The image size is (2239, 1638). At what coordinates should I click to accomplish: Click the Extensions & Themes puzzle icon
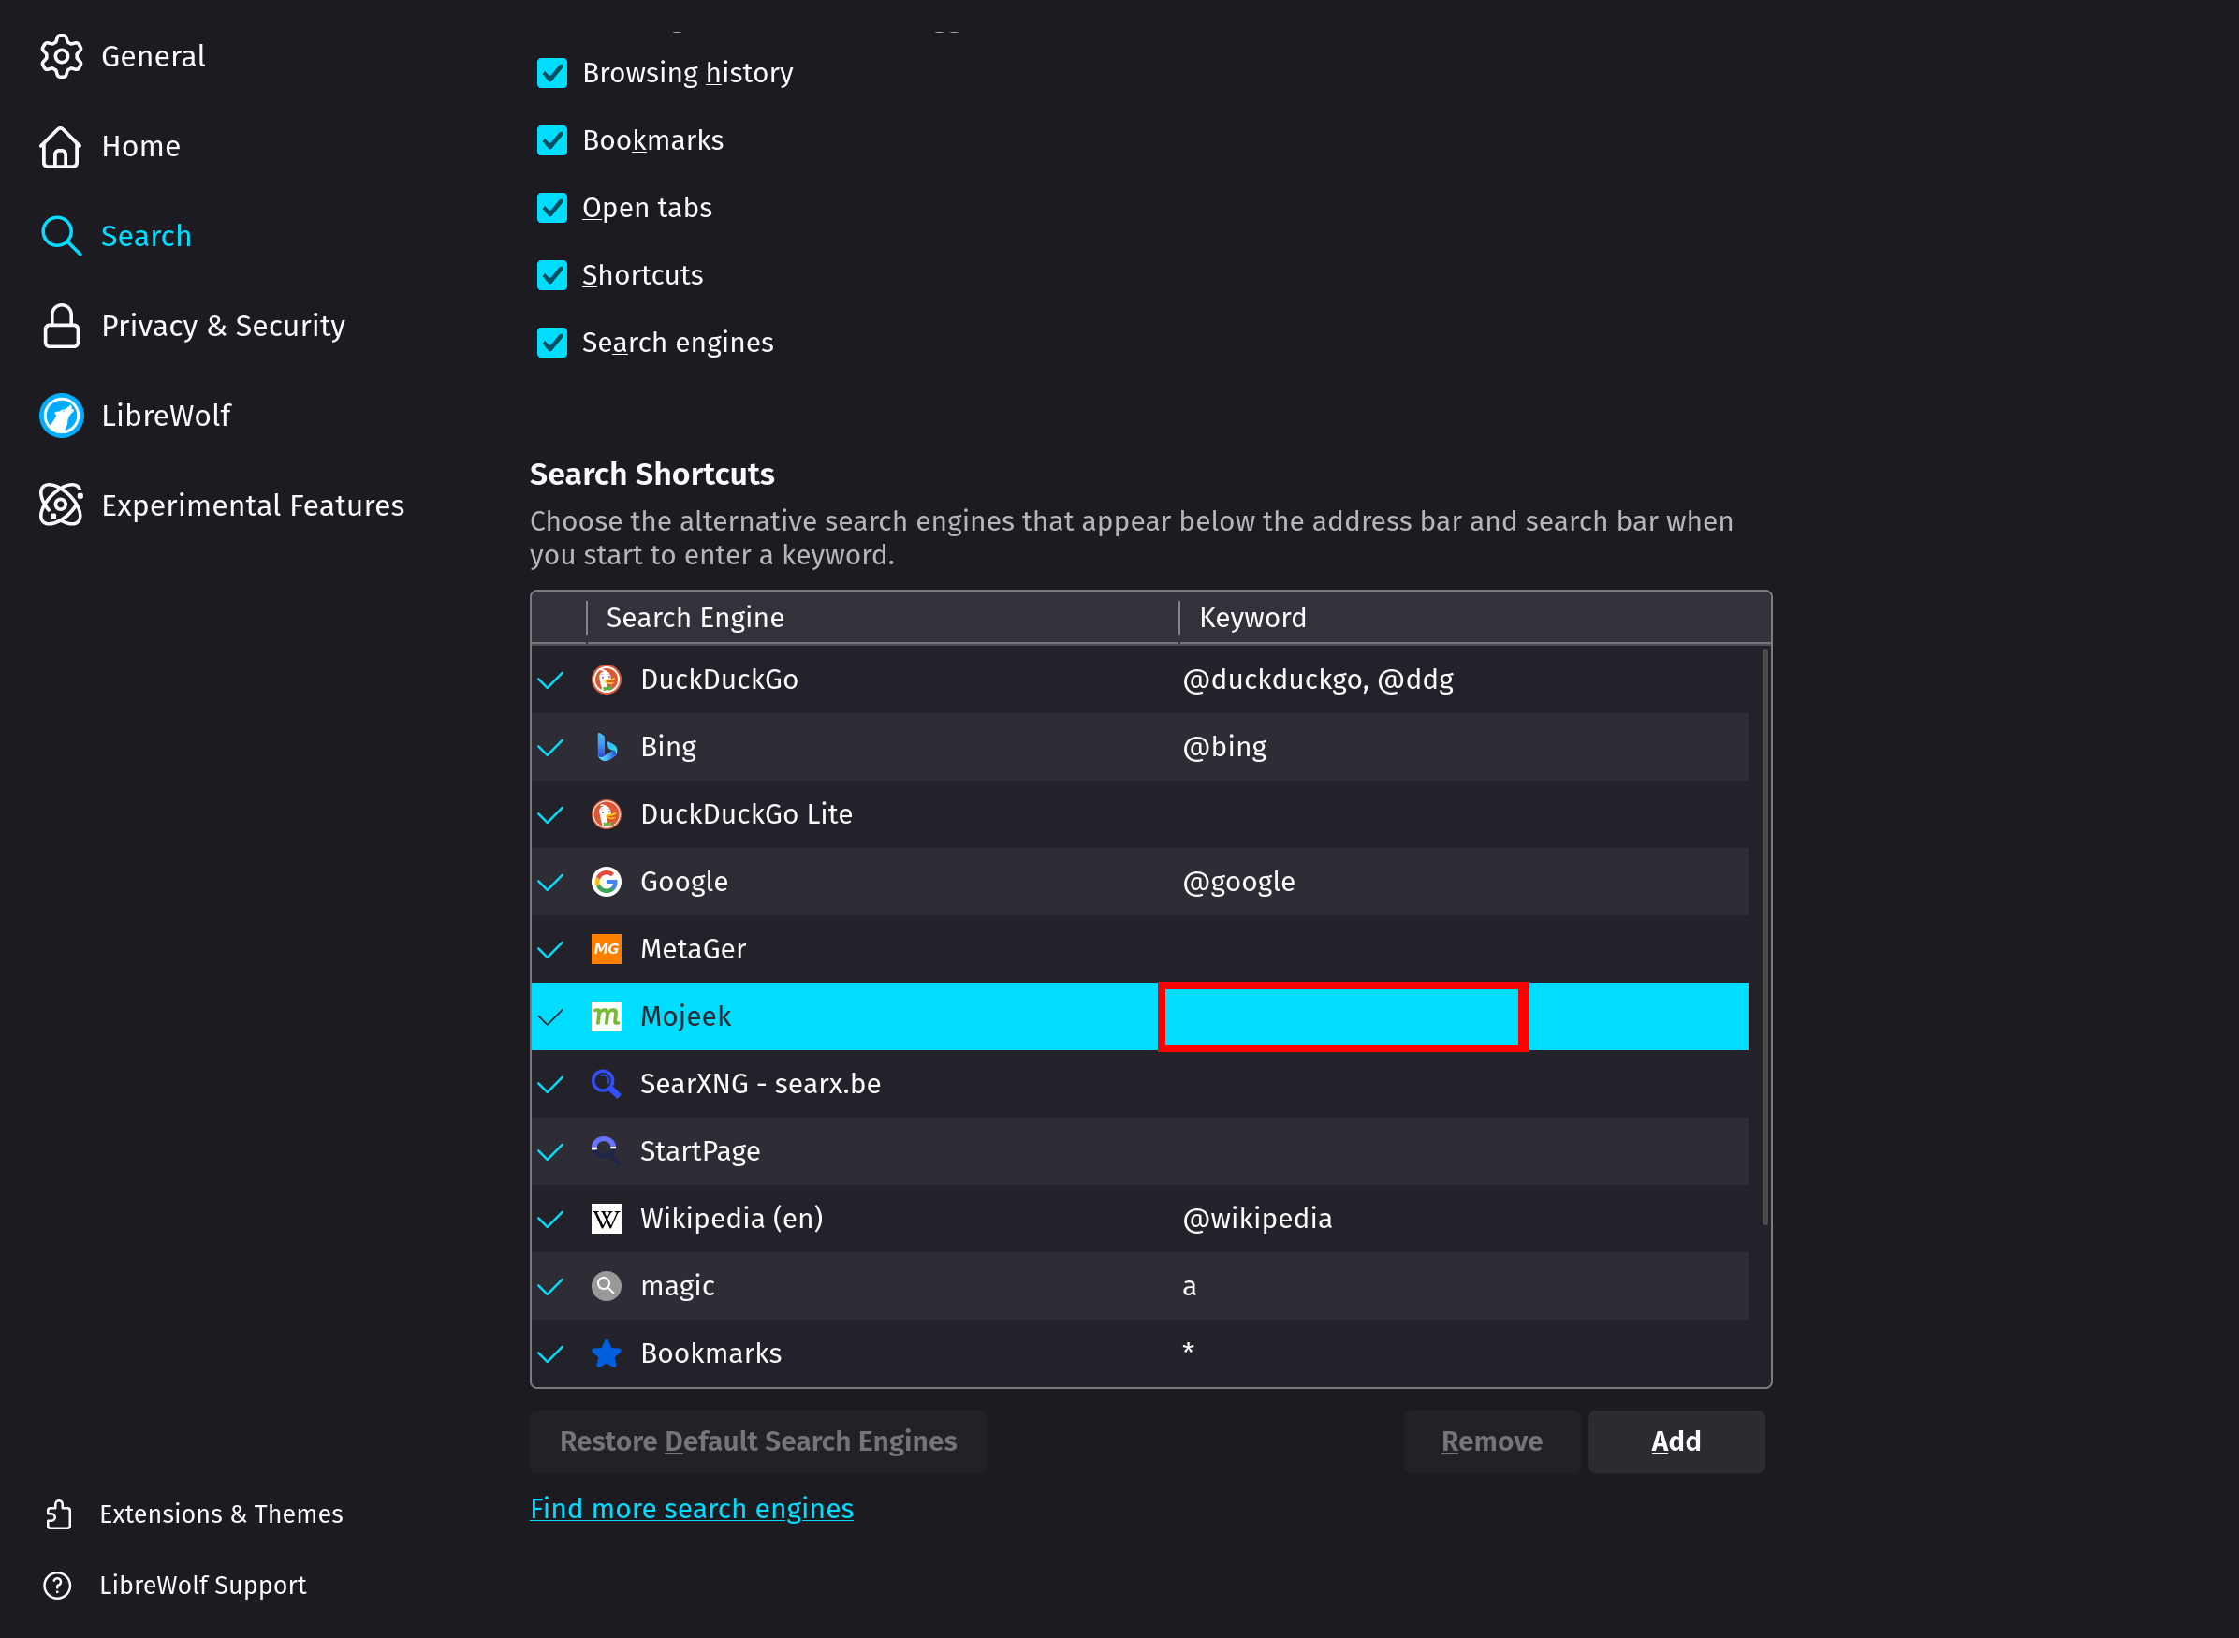coord(59,1514)
